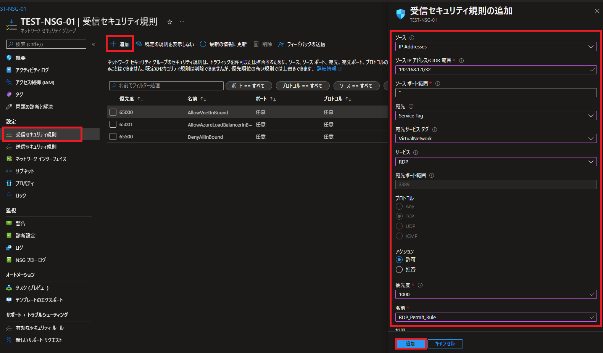Click the フィードバックの送信 feedback icon
Image resolution: width=603 pixels, height=353 pixels.
pyautogui.click(x=281, y=44)
